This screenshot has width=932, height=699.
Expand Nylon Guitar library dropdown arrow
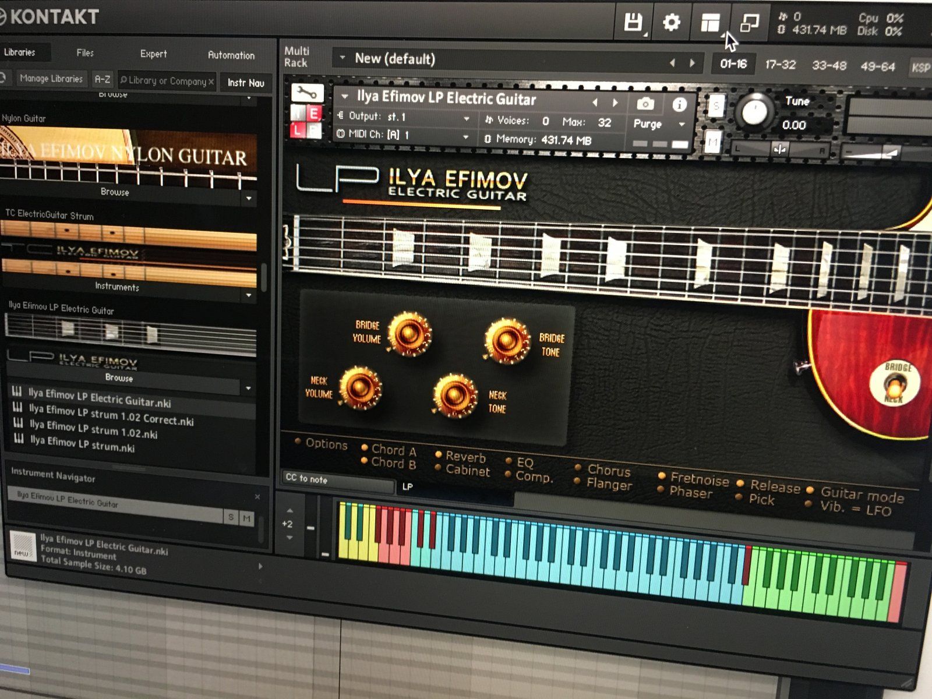(x=249, y=199)
